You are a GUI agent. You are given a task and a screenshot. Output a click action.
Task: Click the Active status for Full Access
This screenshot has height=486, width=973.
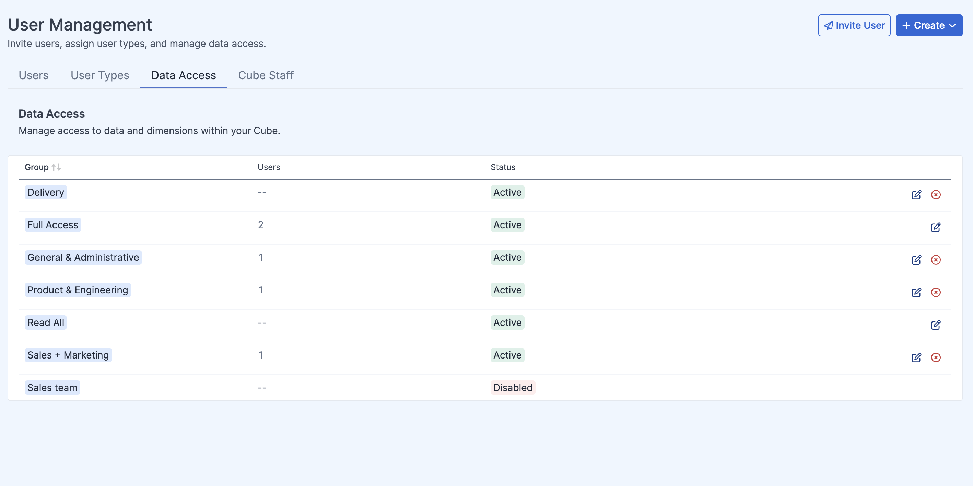(507, 225)
